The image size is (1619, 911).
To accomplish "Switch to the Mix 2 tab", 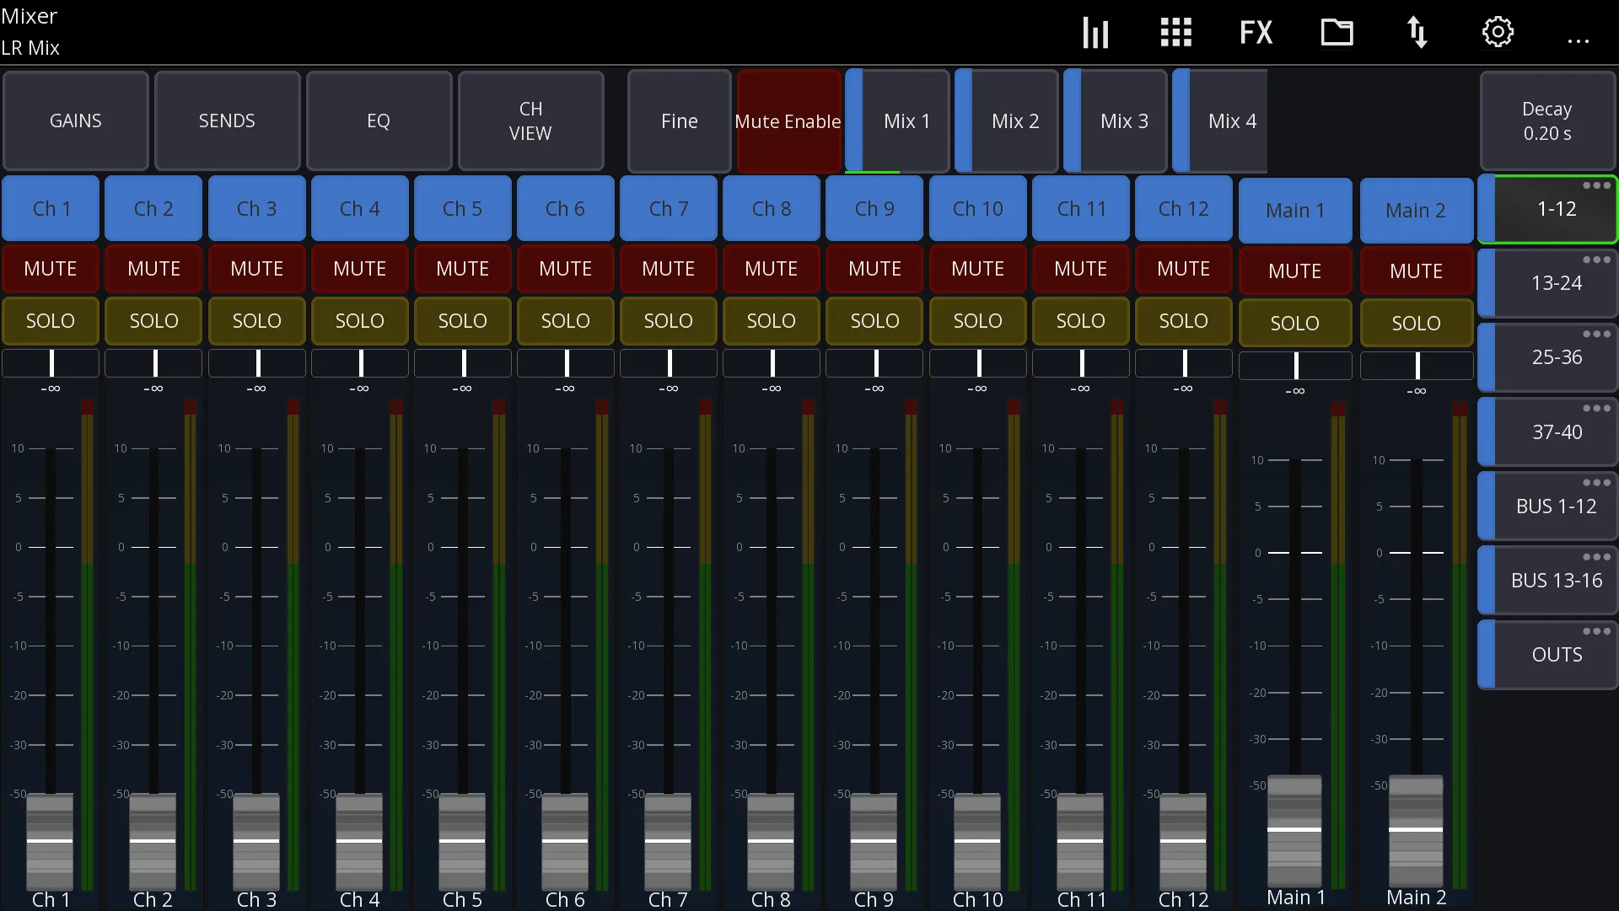I will tap(1007, 121).
